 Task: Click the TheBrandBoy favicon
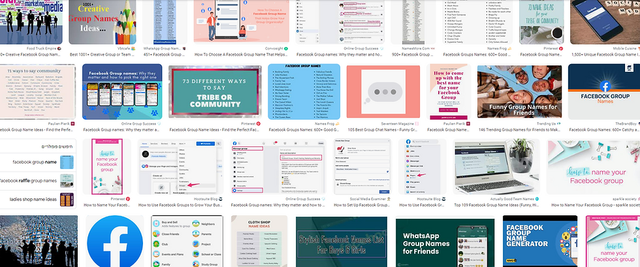[638, 123]
